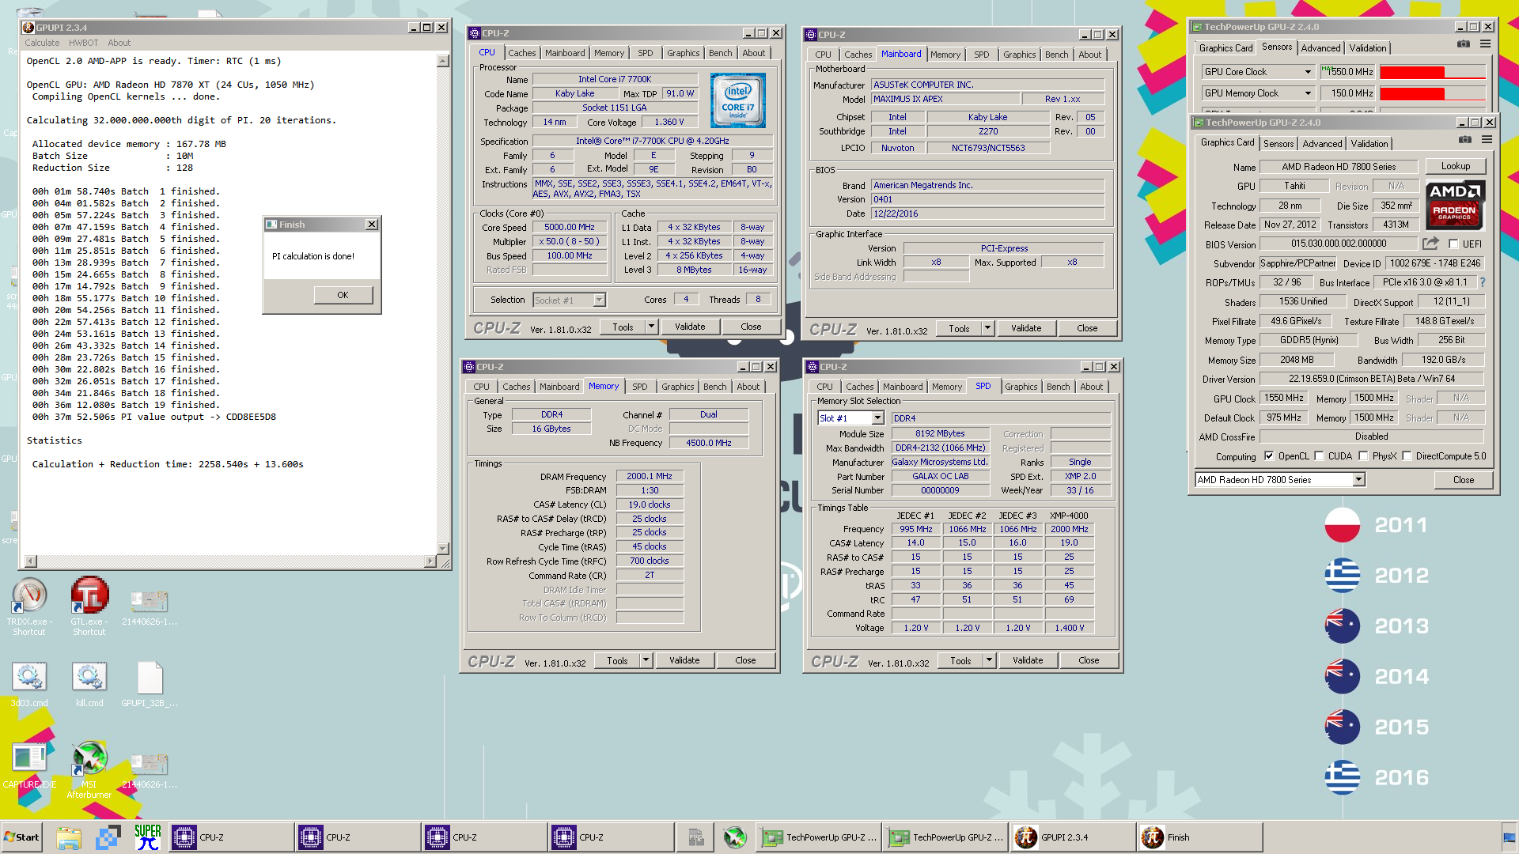Open the file explorer folder icon on the taskbar
Screen dimensions: 1519x854
click(69, 837)
